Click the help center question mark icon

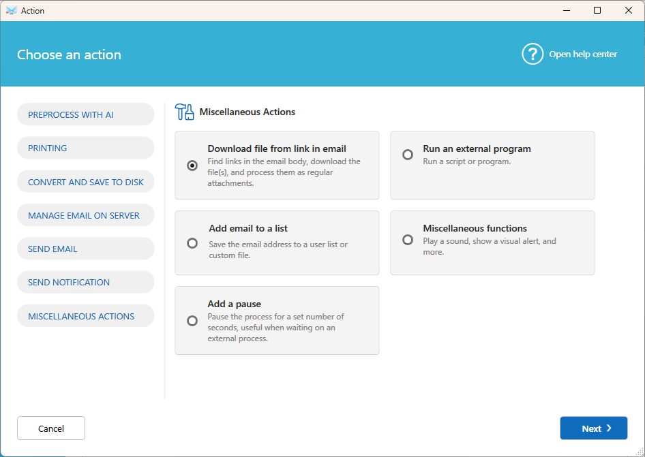coord(532,54)
